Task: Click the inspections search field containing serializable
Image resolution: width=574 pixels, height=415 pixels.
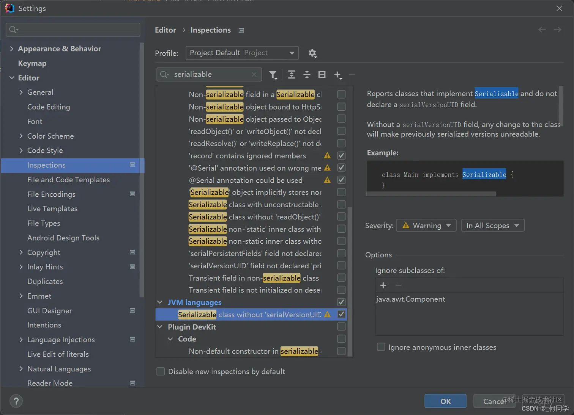Action: click(209, 75)
